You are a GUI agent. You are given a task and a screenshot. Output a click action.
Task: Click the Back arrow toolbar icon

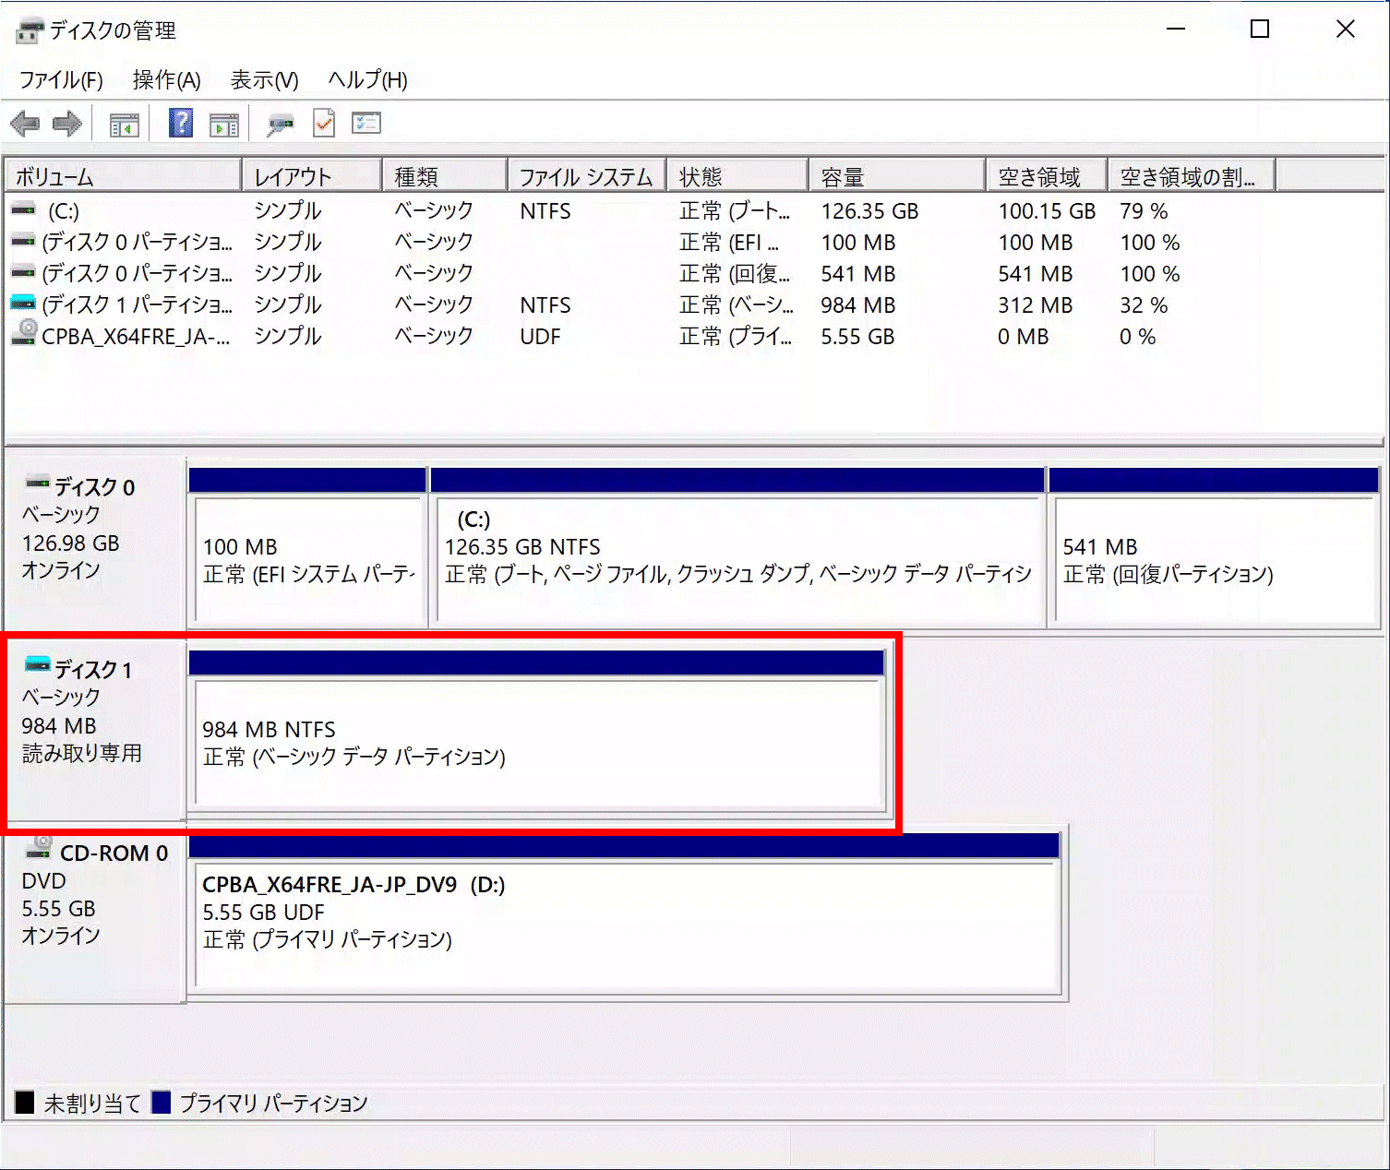coord(25,124)
